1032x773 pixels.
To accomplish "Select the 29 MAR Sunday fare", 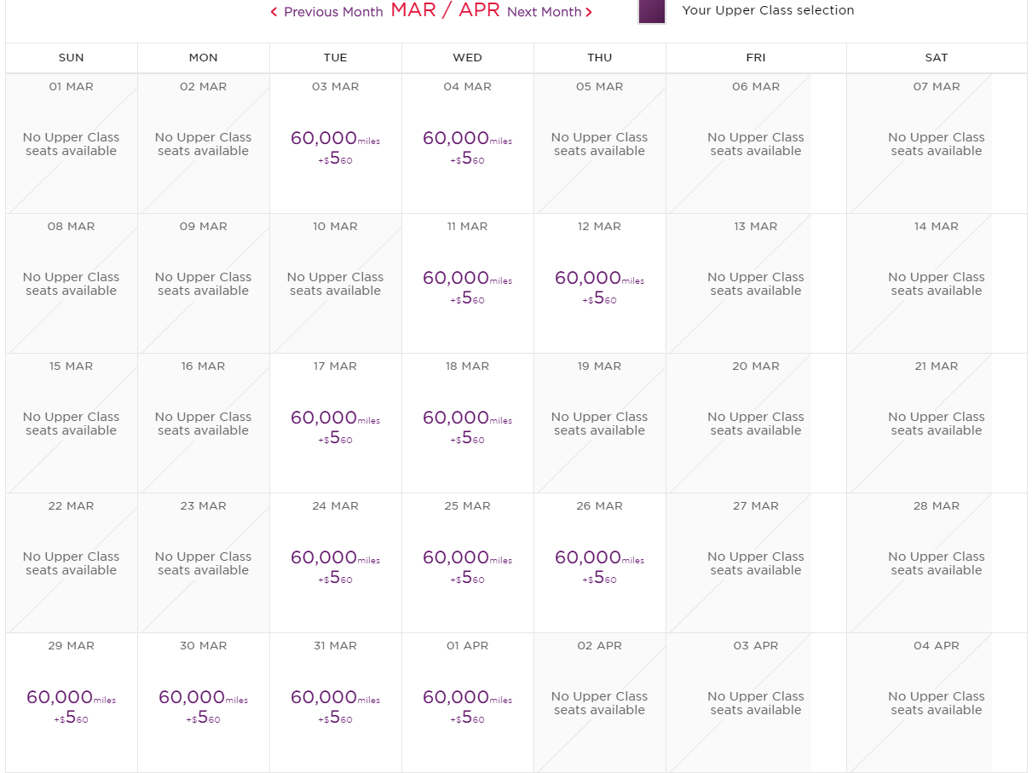I will coord(71,706).
